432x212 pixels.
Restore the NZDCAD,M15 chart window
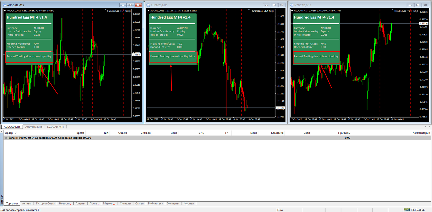point(418,5)
